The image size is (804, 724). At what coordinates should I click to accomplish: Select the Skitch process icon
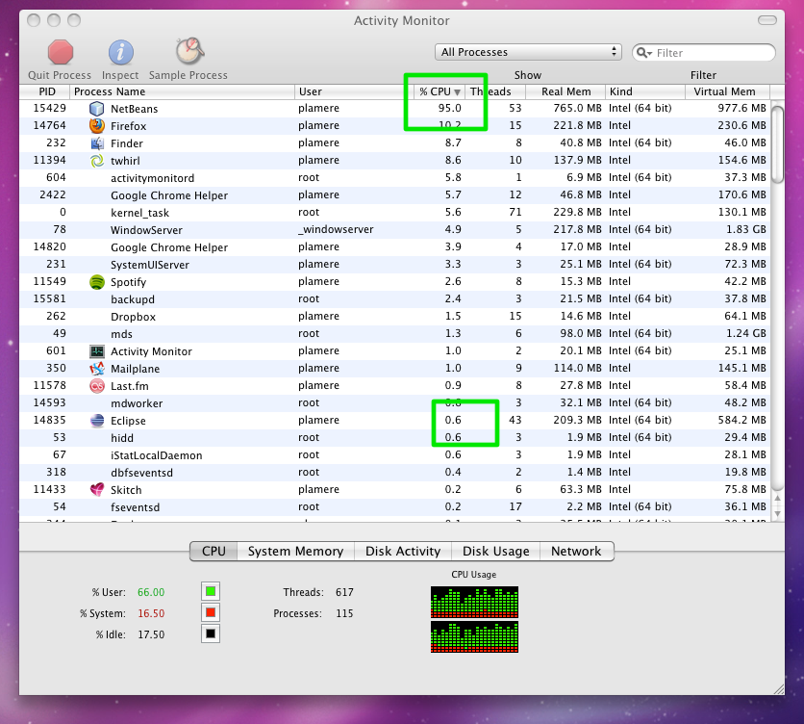pyautogui.click(x=96, y=490)
